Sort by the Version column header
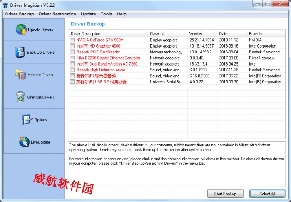 pyautogui.click(x=202, y=34)
